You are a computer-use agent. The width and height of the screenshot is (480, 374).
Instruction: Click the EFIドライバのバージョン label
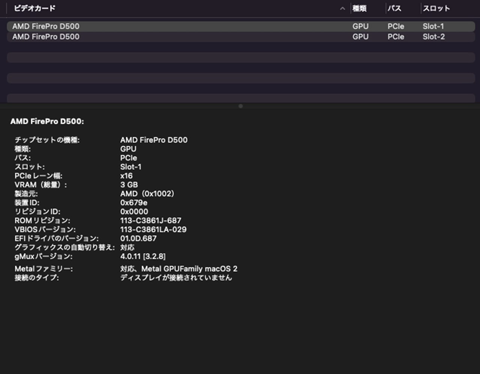click(x=57, y=239)
